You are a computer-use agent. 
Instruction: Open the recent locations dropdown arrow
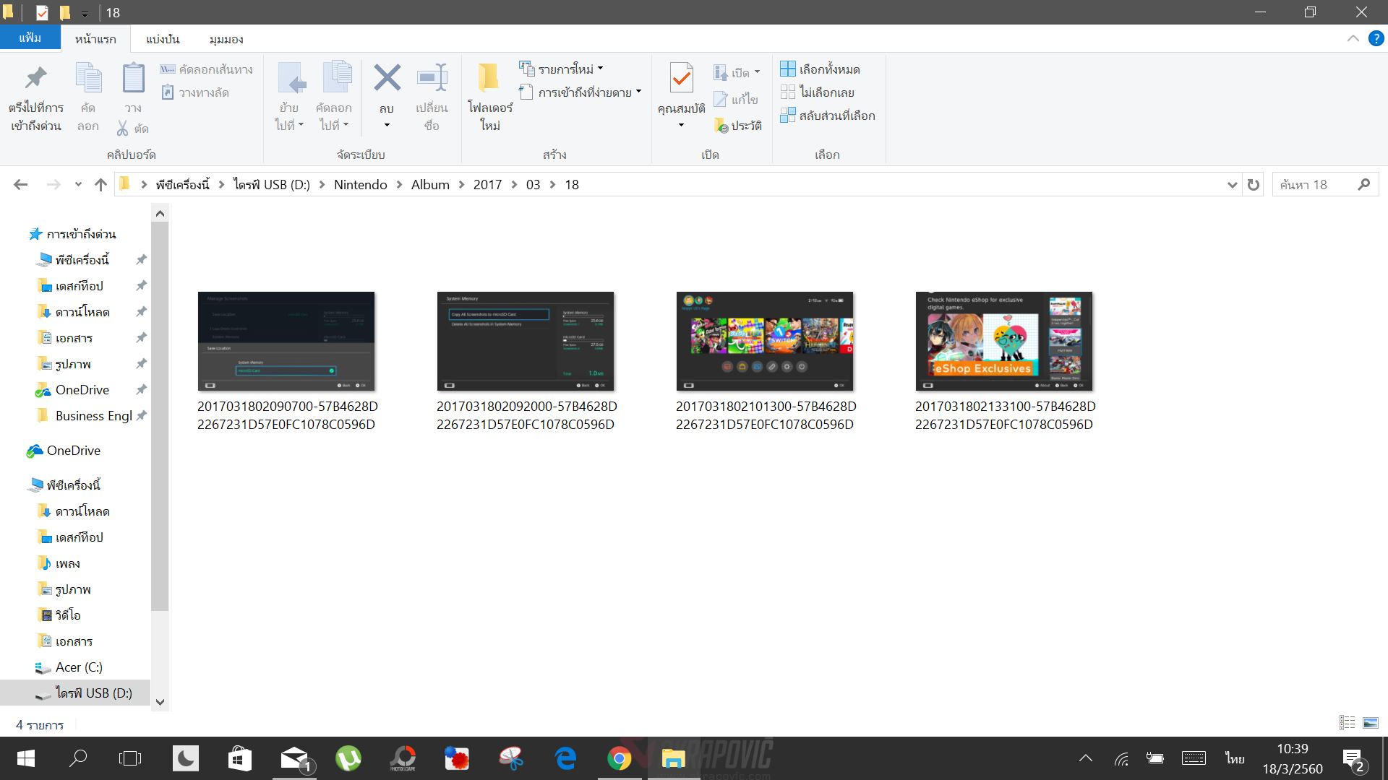78,185
